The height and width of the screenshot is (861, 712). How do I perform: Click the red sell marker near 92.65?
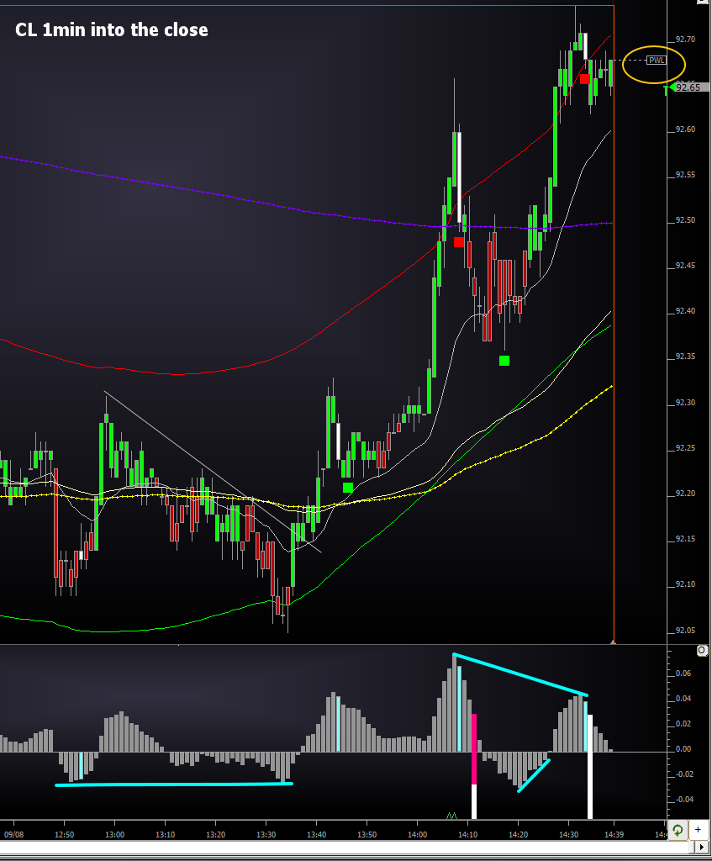pyautogui.click(x=584, y=79)
